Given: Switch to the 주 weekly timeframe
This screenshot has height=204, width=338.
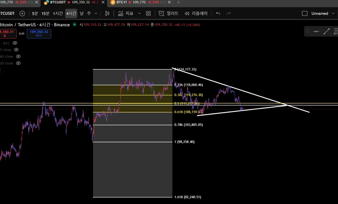Looking at the screenshot, I should point(89,13).
